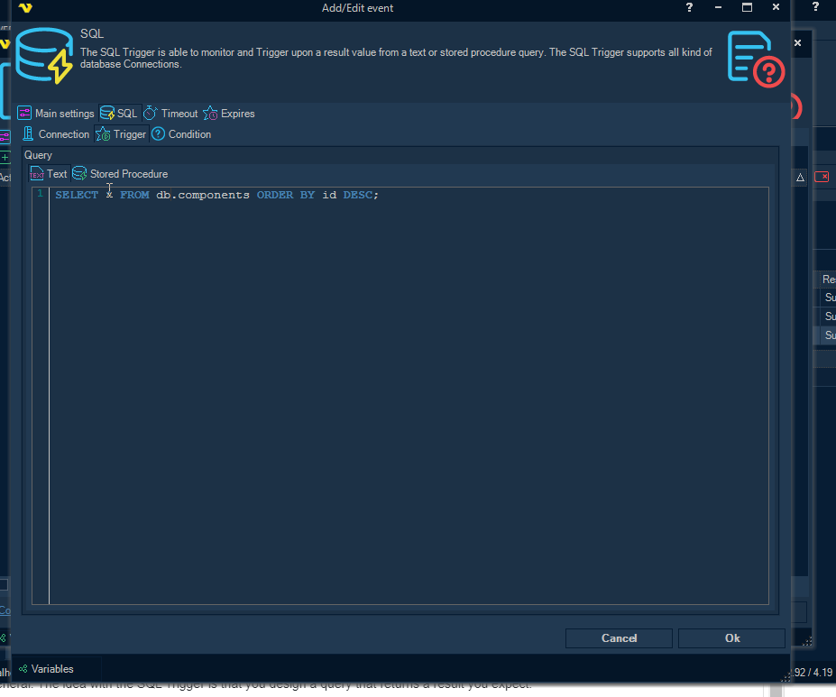Image resolution: width=836 pixels, height=697 pixels.
Task: Click the up triangle sort arrow
Action: coord(800,178)
